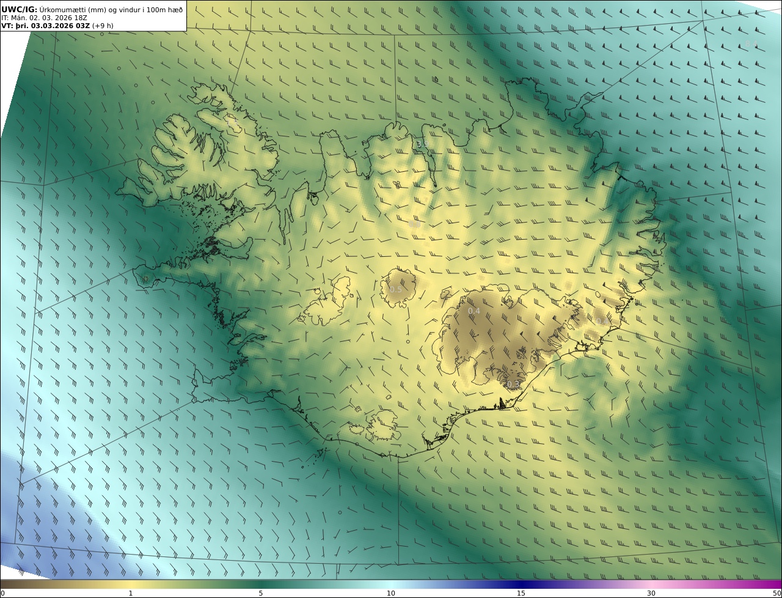Click the 0.5 value label on the round glacier
The width and height of the screenshot is (782, 598).
[396, 289]
